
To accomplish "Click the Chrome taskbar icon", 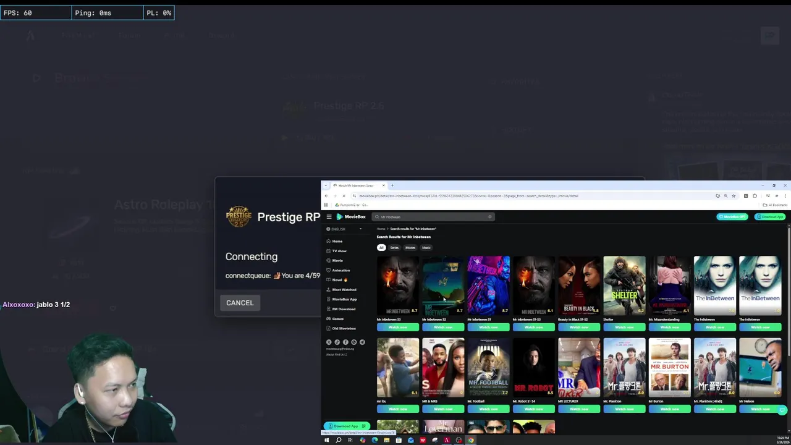I will pyautogui.click(x=470, y=440).
